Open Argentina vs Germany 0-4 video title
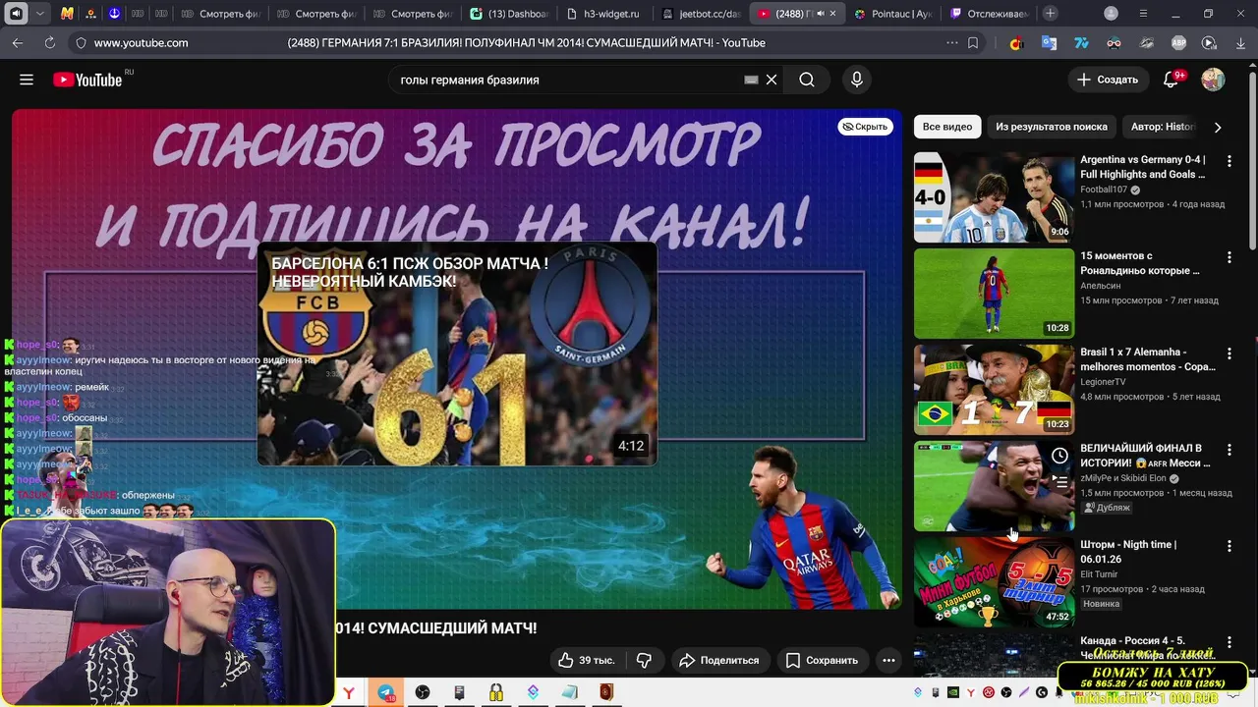Image resolution: width=1258 pixels, height=707 pixels. pyautogui.click(x=1143, y=167)
